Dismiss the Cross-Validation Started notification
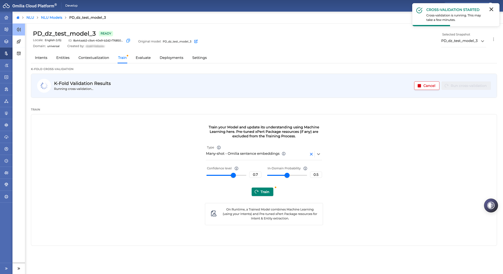This screenshot has width=503, height=274. 491,9
